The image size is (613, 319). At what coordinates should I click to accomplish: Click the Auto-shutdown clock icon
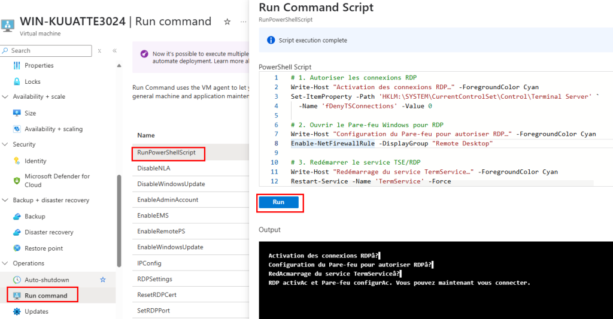17,279
